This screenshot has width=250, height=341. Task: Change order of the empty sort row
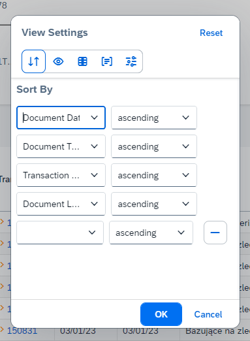click(151, 233)
